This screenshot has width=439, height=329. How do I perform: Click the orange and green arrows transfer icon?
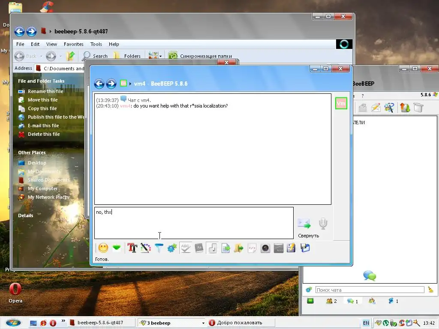(x=405, y=108)
